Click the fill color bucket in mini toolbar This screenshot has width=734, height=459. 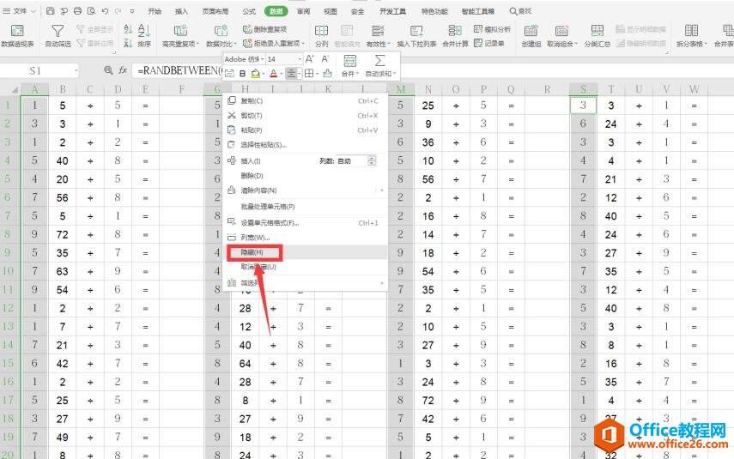pyautogui.click(x=255, y=74)
